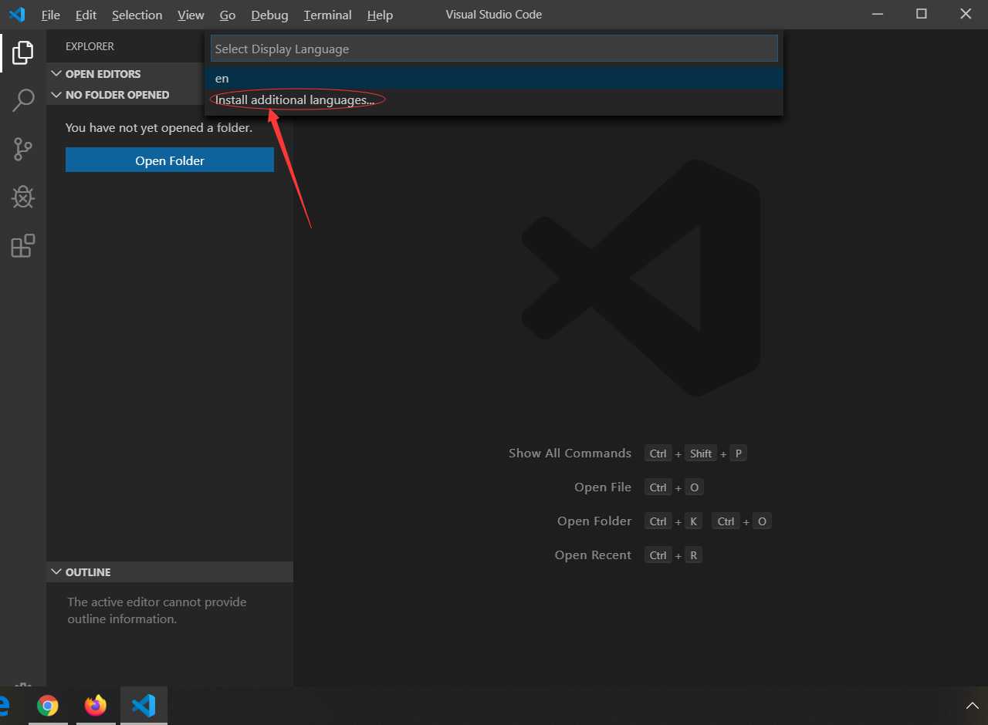
Task: Choose Install additional languages option
Action: [x=494, y=100]
